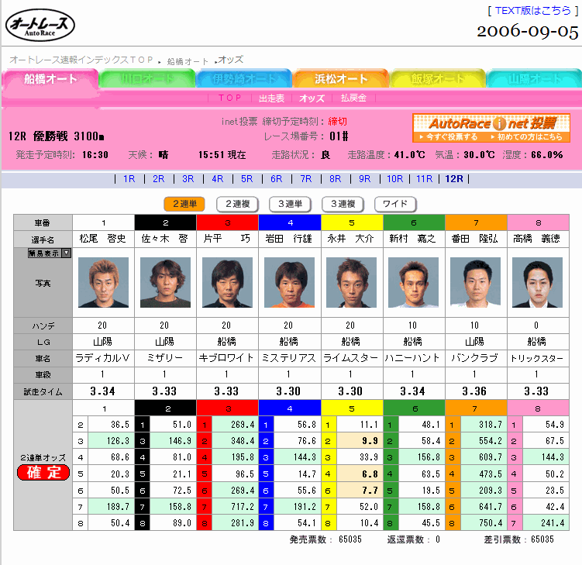Screen dimensions: 582x565
Task: Select the 3連複 odds button
Action: tap(343, 204)
